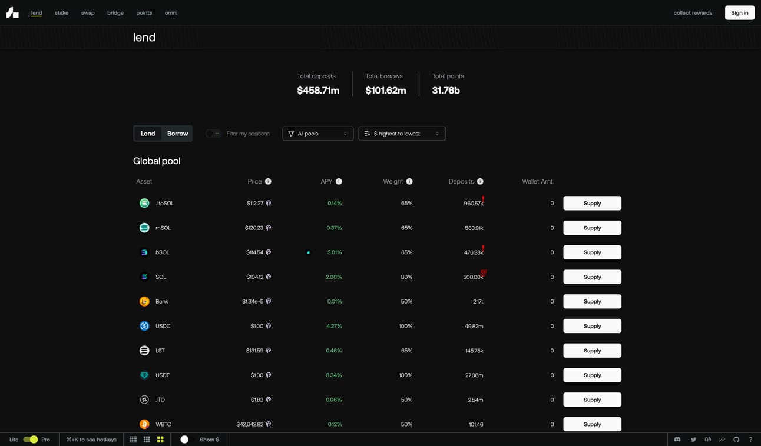This screenshot has height=446, width=761.
Task: Click Supply for Bonk
Action: [592, 301]
